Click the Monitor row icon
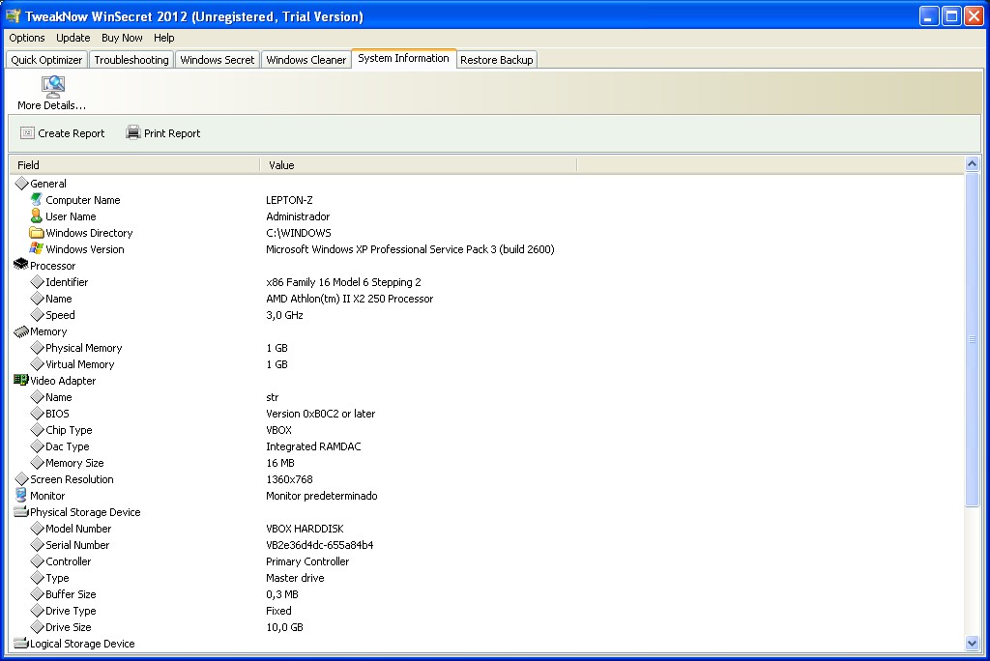 (x=21, y=495)
